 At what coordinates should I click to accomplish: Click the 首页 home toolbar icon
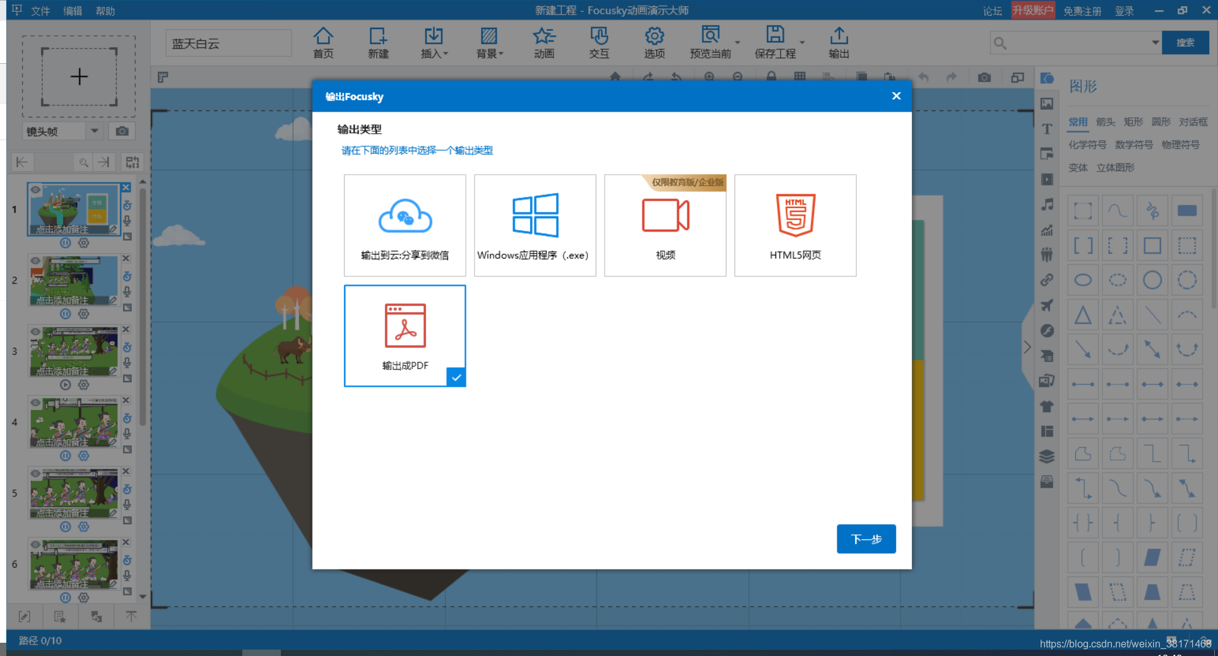click(x=323, y=43)
